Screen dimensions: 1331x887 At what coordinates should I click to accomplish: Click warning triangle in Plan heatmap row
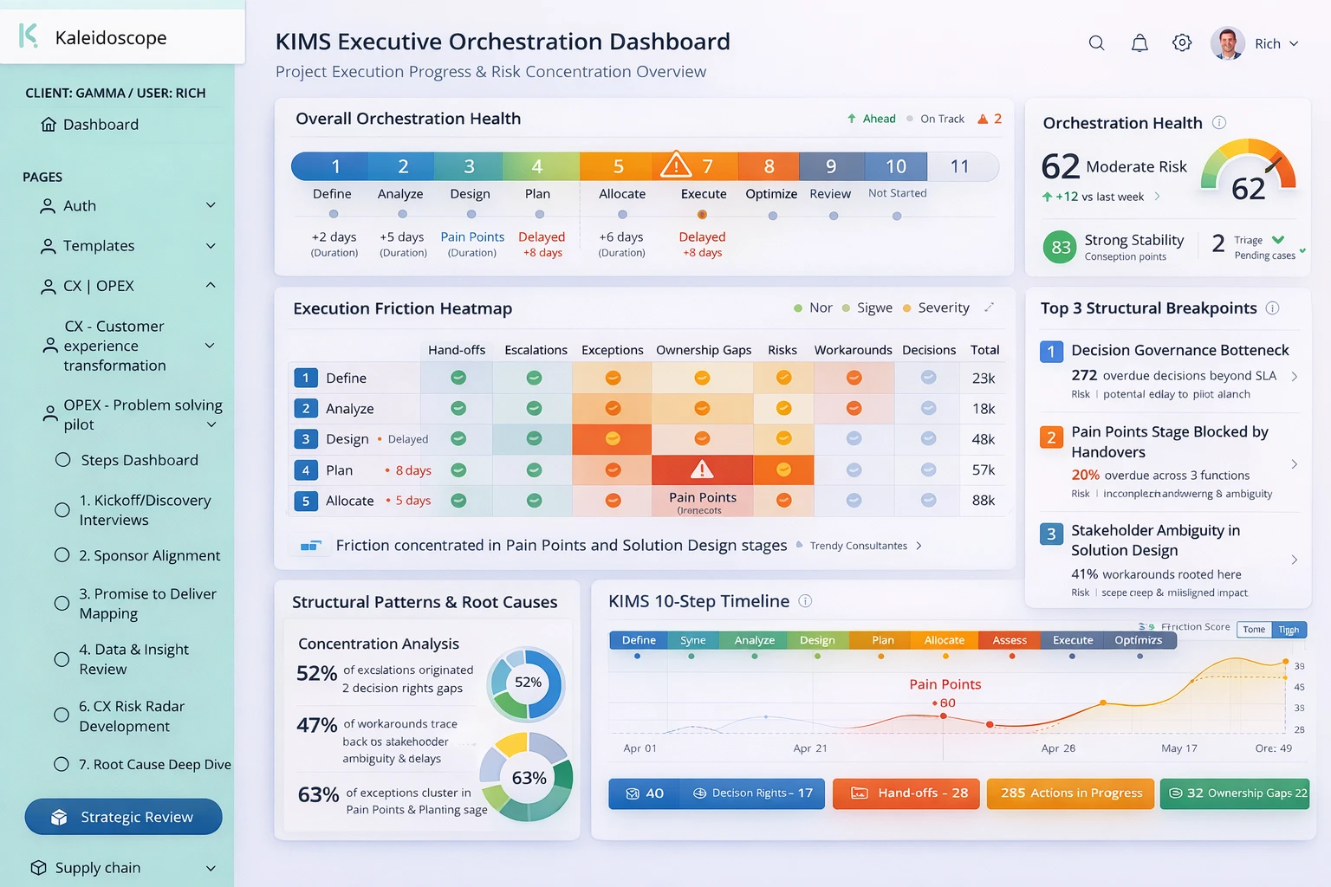pos(701,469)
